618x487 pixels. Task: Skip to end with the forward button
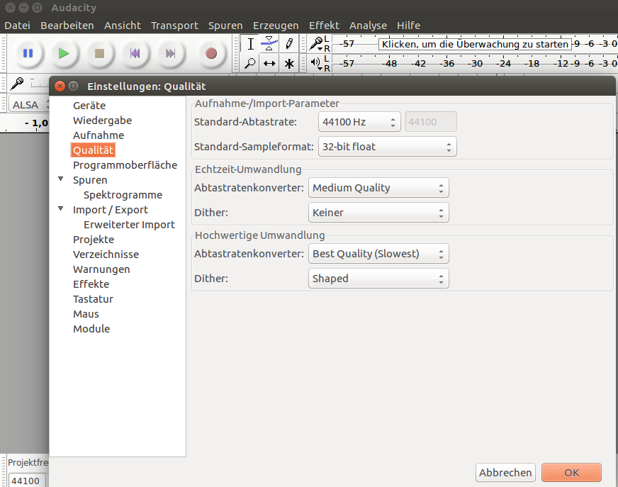point(170,53)
